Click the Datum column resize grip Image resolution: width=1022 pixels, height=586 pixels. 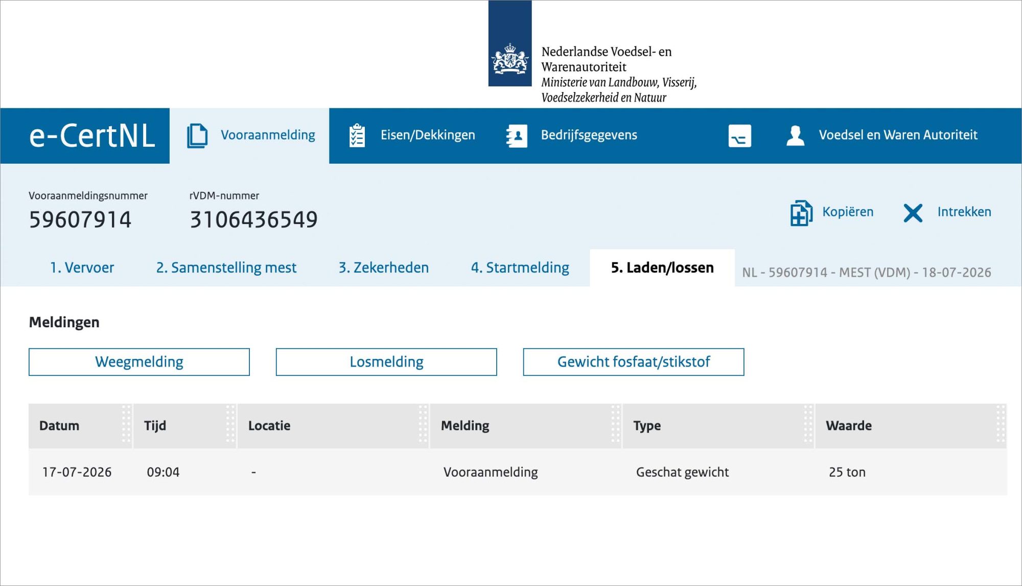click(x=126, y=424)
